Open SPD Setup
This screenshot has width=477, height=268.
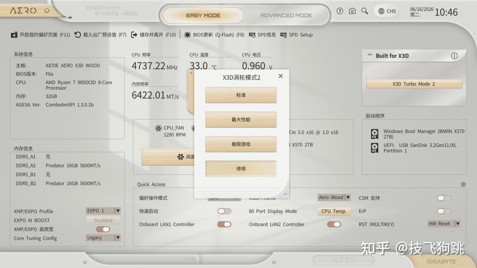(296, 35)
